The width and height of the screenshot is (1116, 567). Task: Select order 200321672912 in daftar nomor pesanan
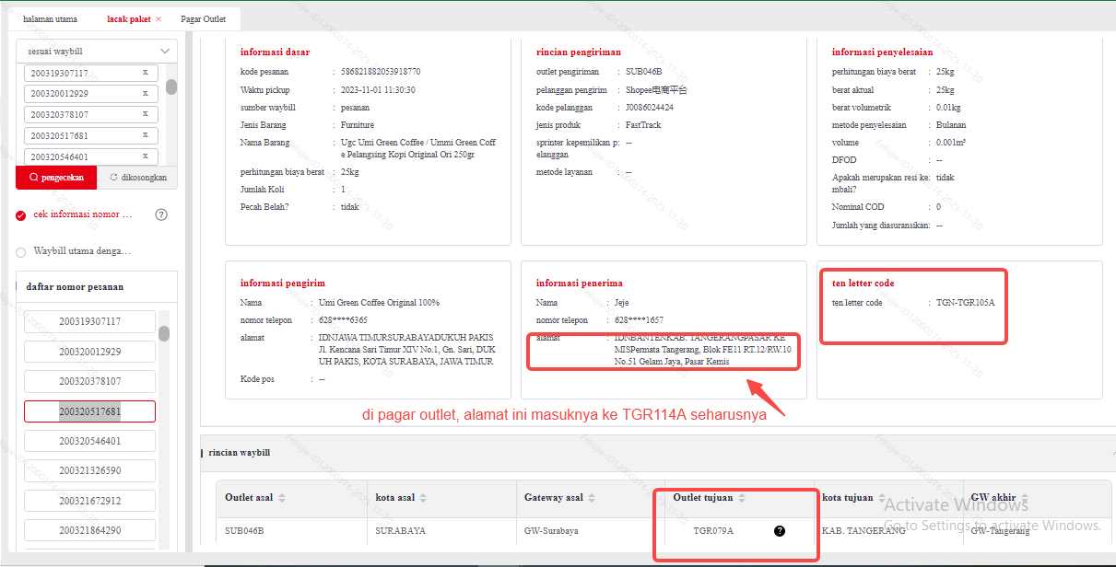click(89, 501)
